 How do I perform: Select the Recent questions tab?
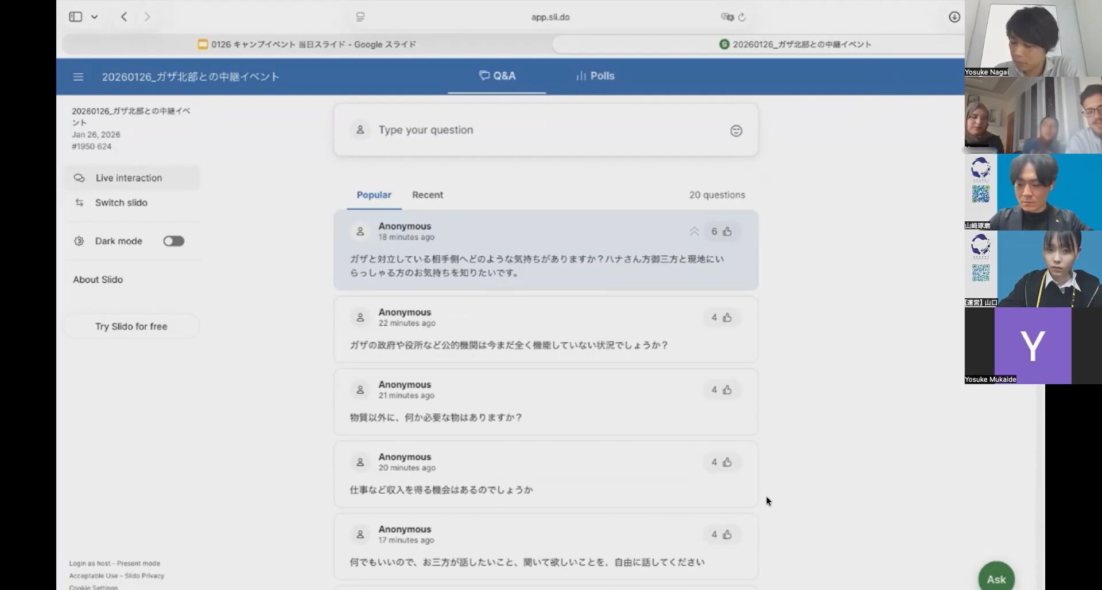pos(427,195)
